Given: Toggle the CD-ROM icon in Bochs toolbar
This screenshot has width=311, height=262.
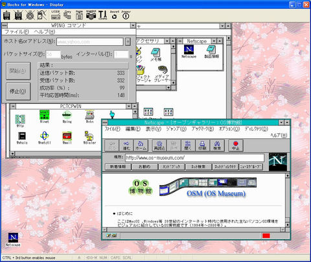Looking at the screenshot, I should [x=30, y=16].
